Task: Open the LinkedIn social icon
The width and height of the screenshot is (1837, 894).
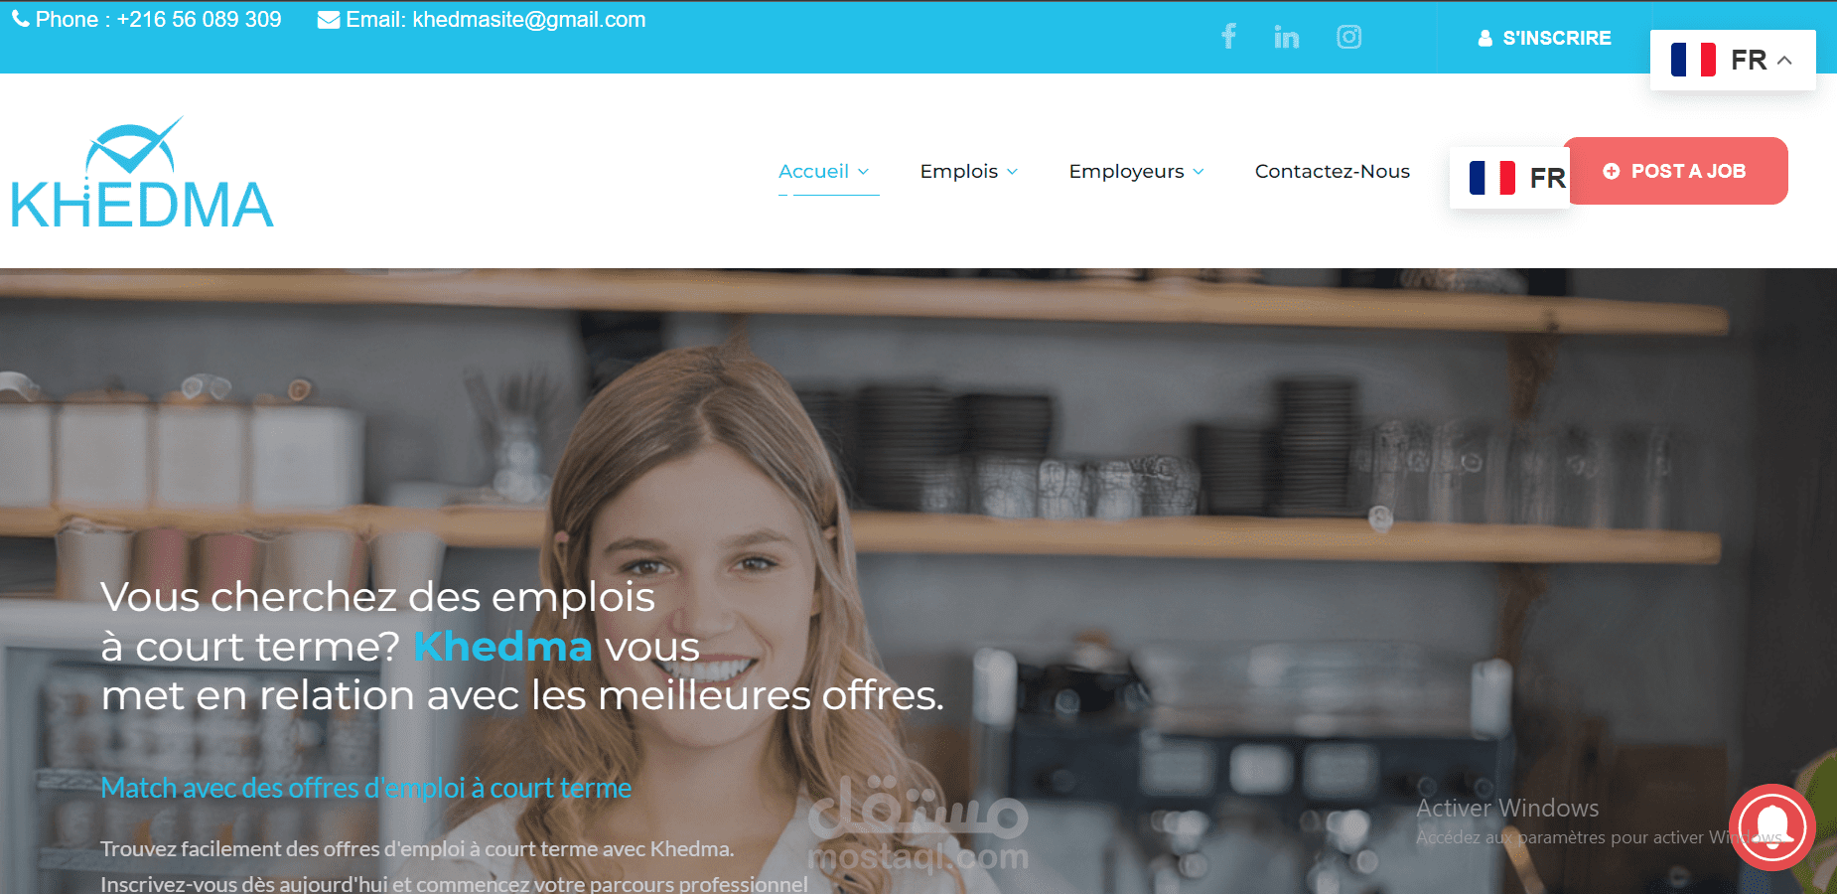Action: [1287, 37]
